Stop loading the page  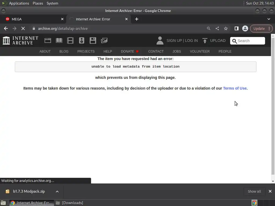point(23,28)
